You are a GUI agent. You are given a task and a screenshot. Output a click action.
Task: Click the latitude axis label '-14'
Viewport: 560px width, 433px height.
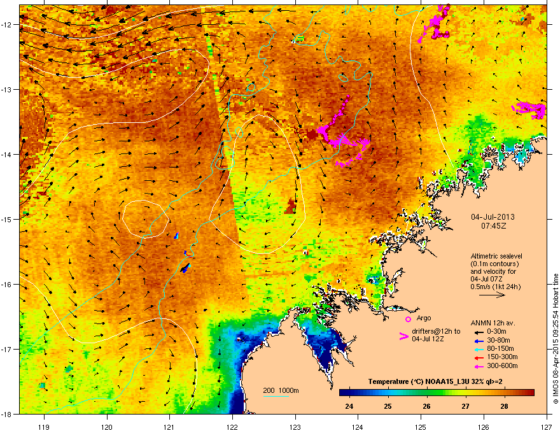click(x=6, y=154)
